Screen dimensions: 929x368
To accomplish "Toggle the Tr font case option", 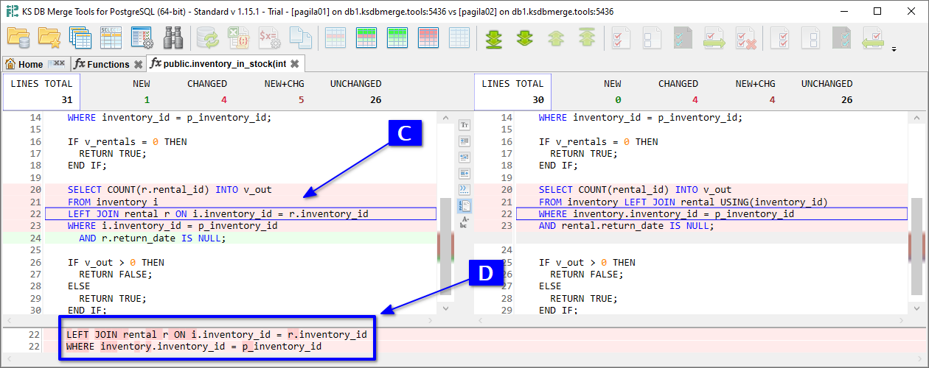I will 465,125.
